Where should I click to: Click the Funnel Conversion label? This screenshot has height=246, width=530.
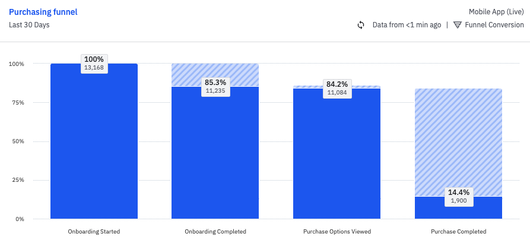[x=494, y=25]
